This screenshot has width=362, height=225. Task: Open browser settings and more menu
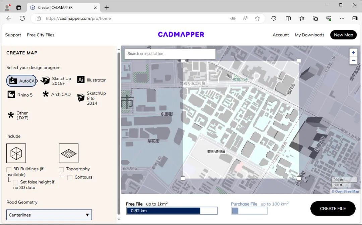click(342, 18)
